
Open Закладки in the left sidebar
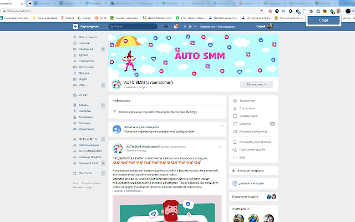click(x=85, y=111)
